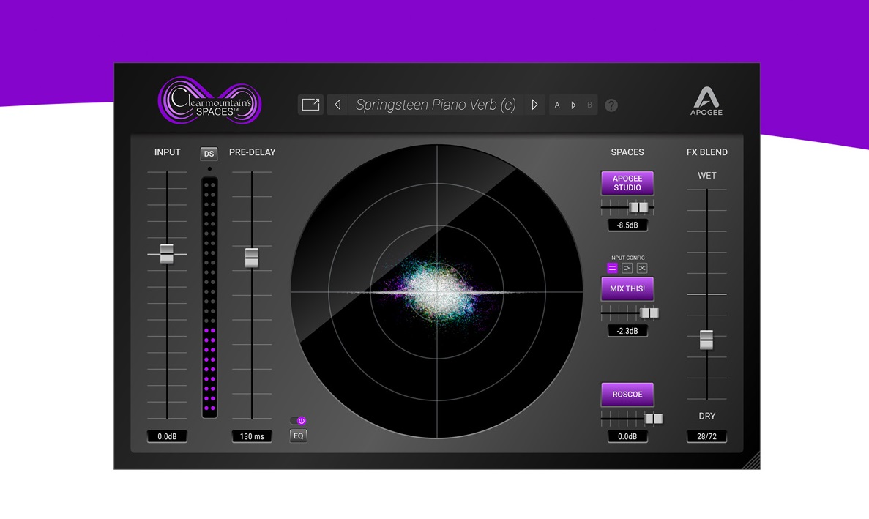Click the Mix This! level slider handle
Image resolution: width=869 pixels, height=519 pixels.
point(649,313)
